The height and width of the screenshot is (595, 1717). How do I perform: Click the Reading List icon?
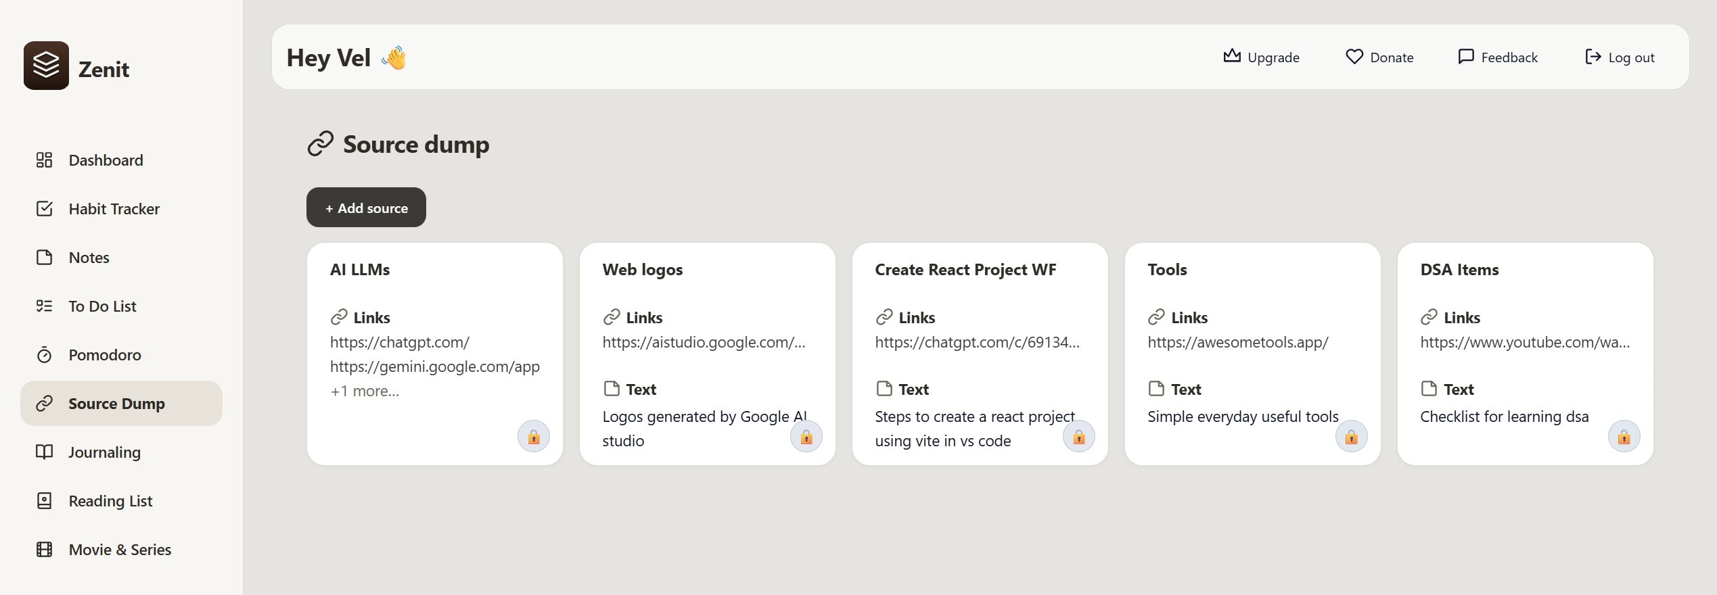45,501
